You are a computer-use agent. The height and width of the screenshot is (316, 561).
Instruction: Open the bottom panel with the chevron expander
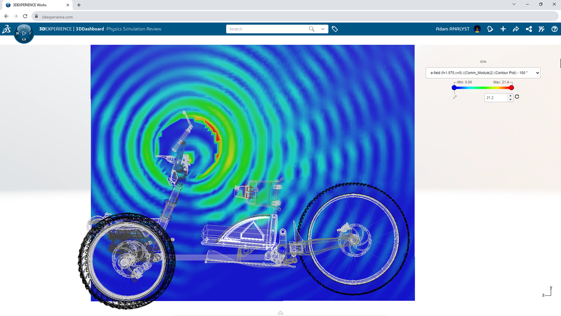280,313
